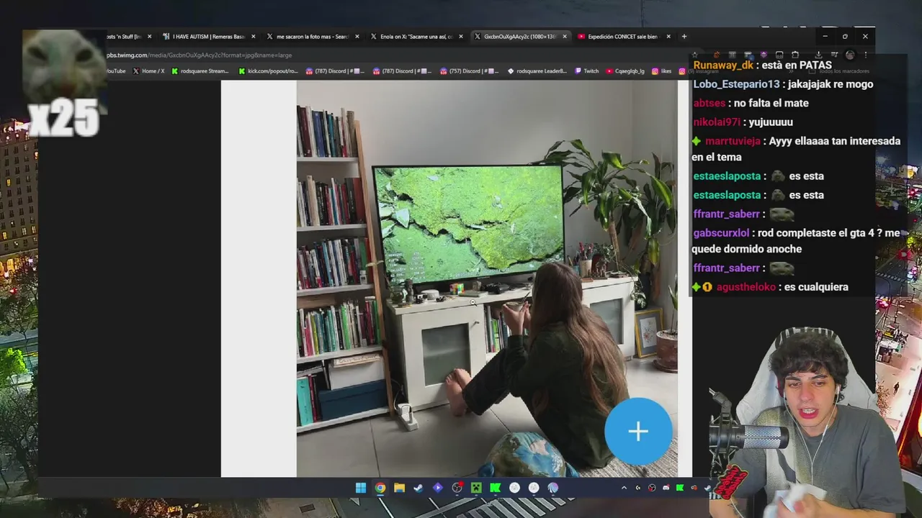
Task: Bookmark this page with the star icon
Action: pyautogui.click(x=694, y=55)
